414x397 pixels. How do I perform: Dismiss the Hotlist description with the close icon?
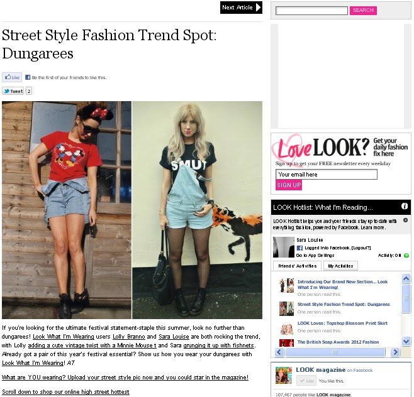(405, 220)
